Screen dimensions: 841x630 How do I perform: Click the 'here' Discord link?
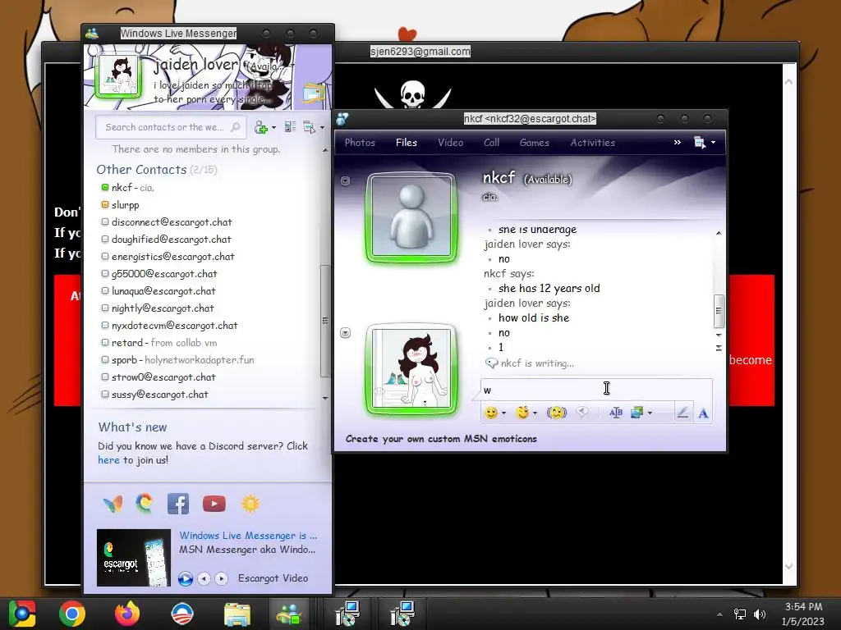pyautogui.click(x=108, y=459)
